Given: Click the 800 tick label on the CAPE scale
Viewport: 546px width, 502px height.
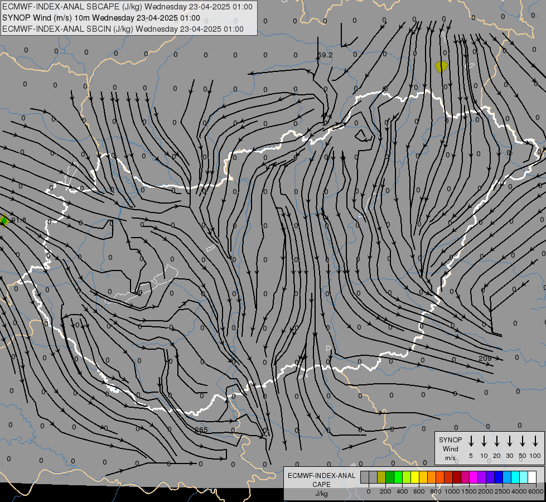Looking at the screenshot, I should 436,491.
